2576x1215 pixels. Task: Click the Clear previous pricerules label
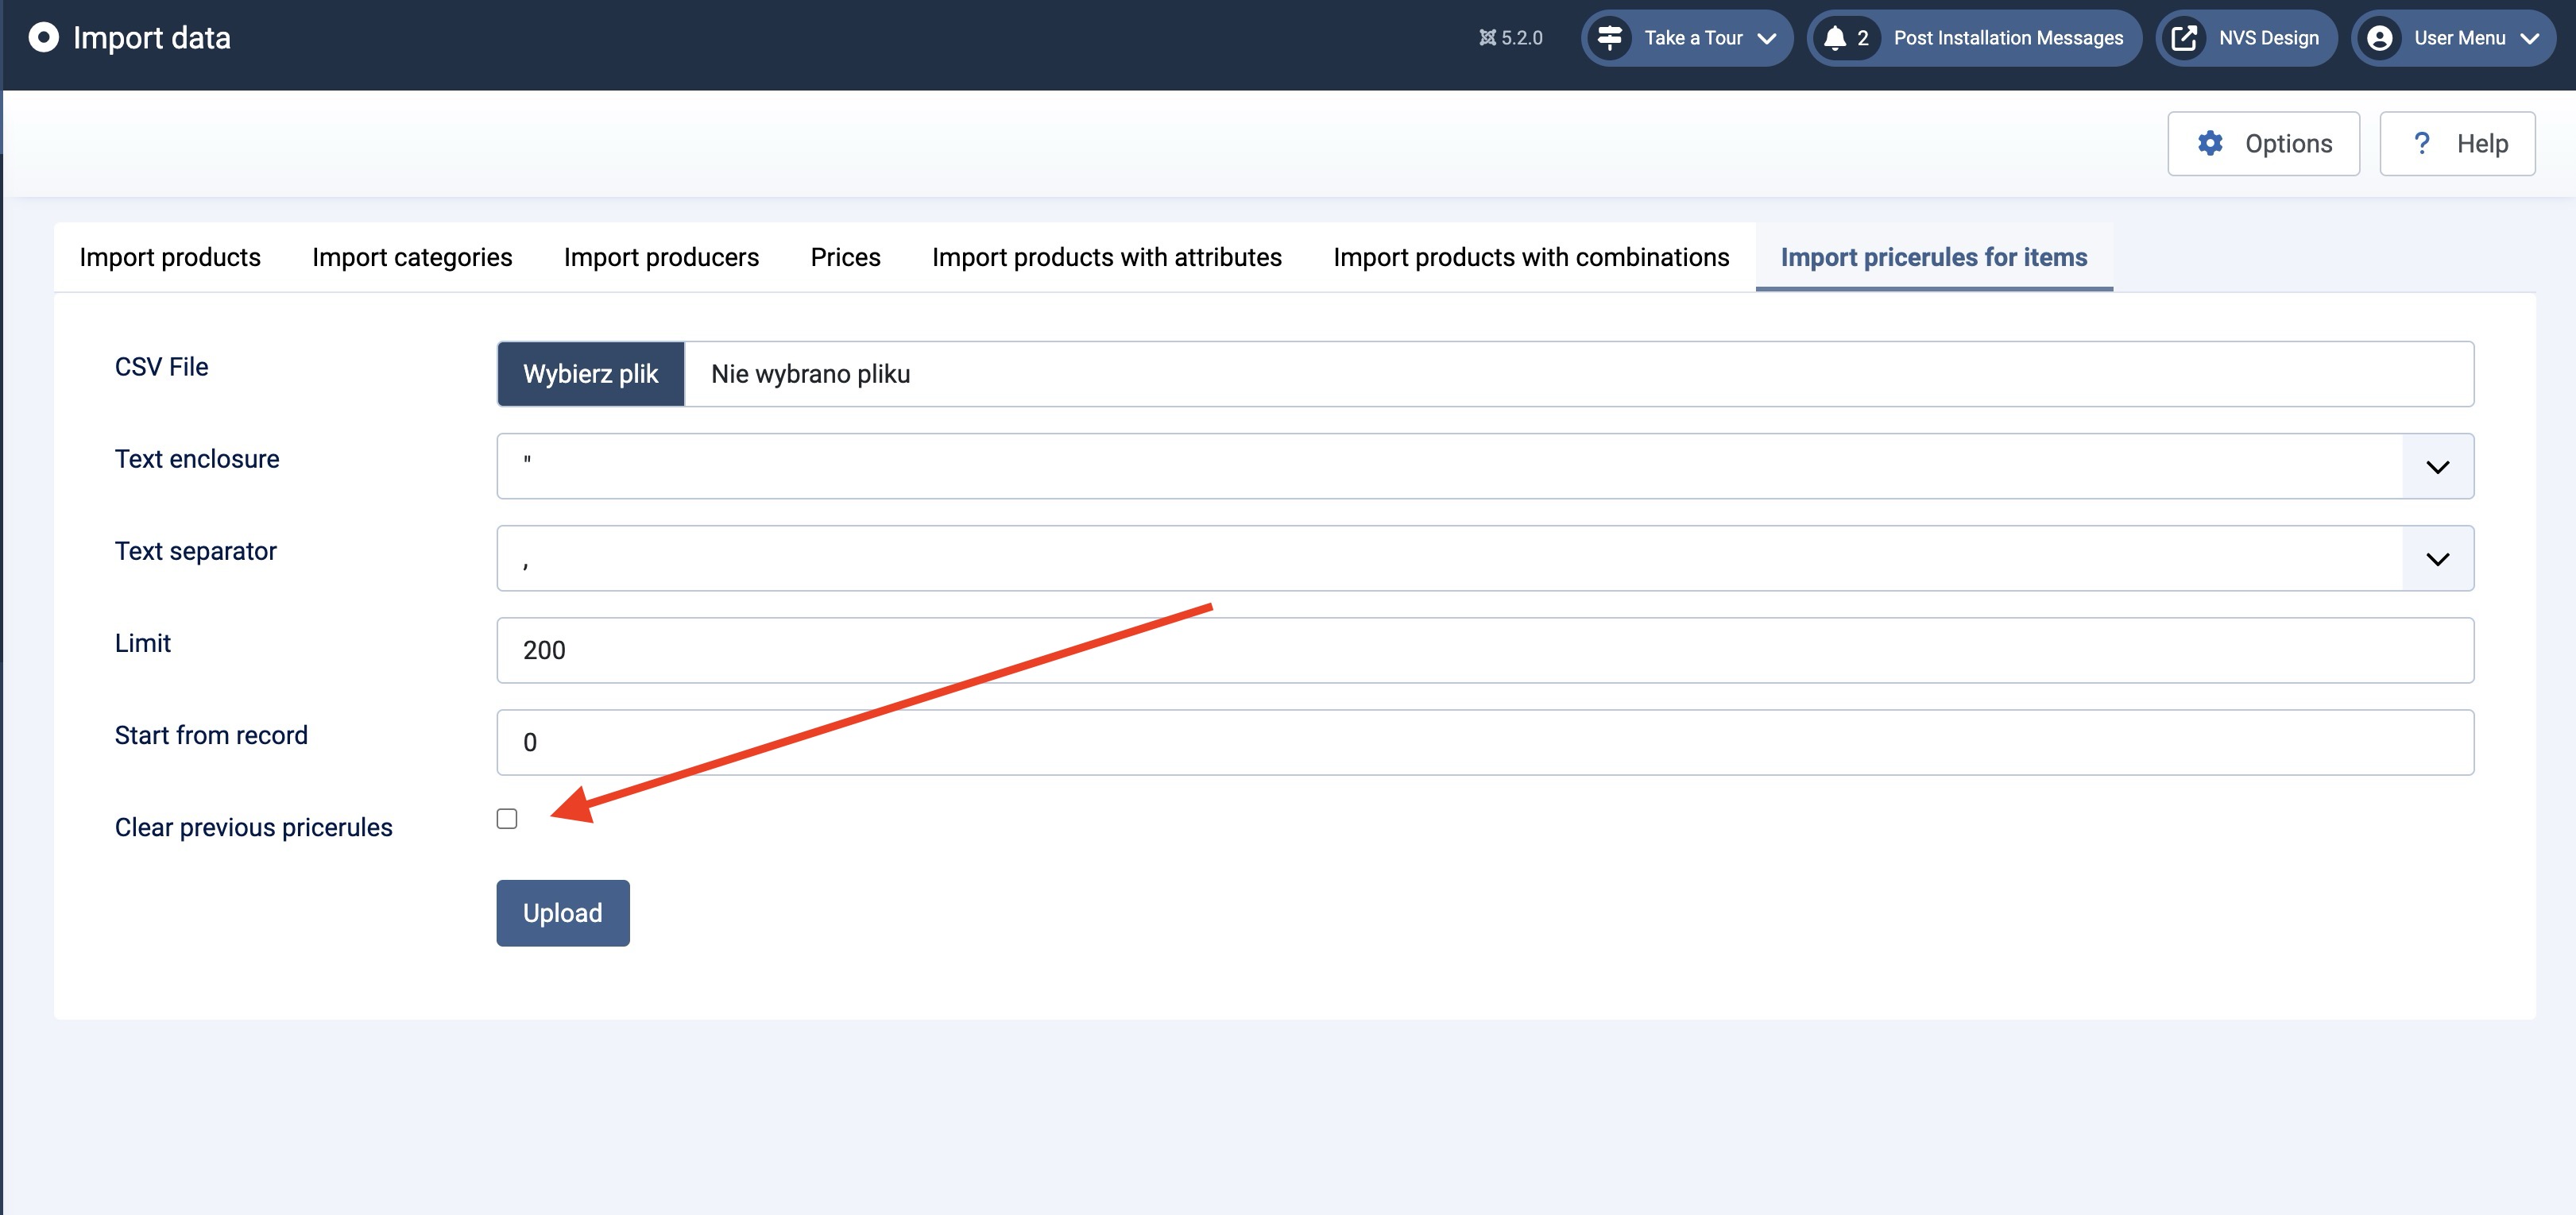tap(253, 827)
